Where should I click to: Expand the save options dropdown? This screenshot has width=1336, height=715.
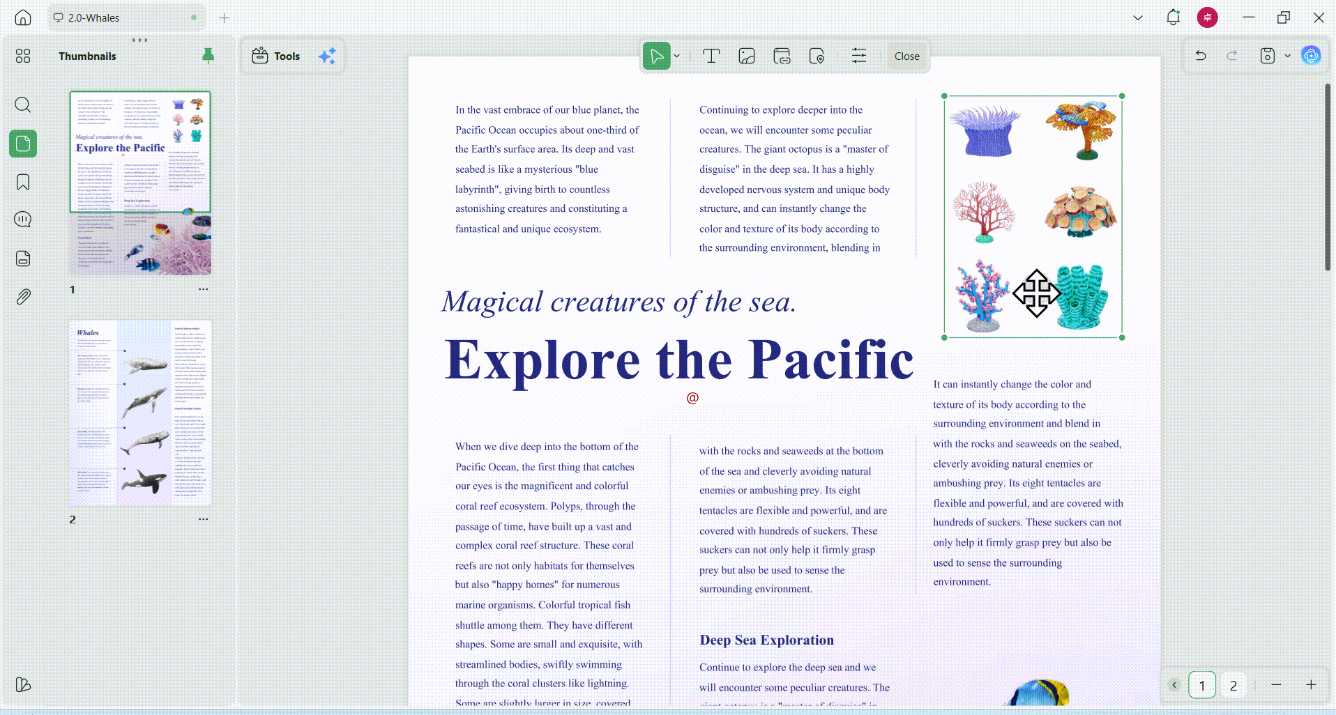(x=1287, y=56)
